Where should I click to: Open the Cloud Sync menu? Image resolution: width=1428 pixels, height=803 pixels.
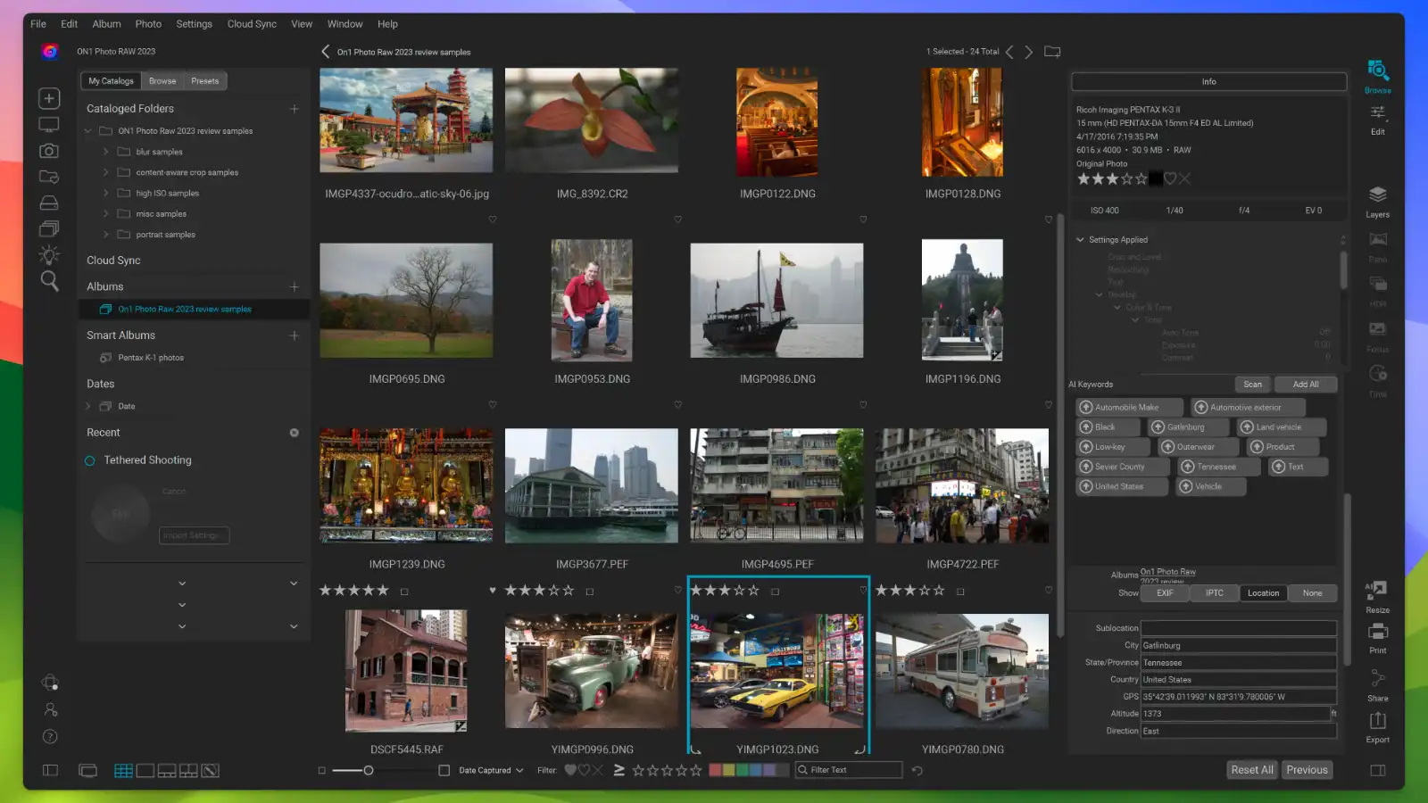[x=252, y=24]
